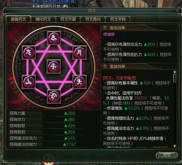Open the 符文平转 tab
Image resolution: width=182 pixels, height=165 pixels.
tap(118, 19)
